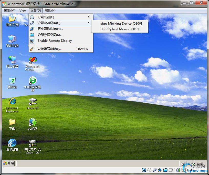Screen dimensions: 209x175
Task: Click the network adapters status bar icon
Action: point(160,170)
